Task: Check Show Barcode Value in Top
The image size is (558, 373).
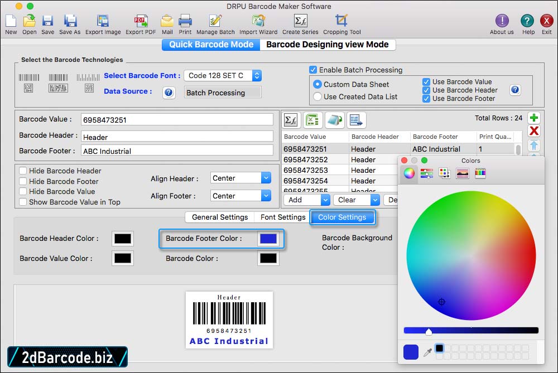Action: [x=23, y=202]
